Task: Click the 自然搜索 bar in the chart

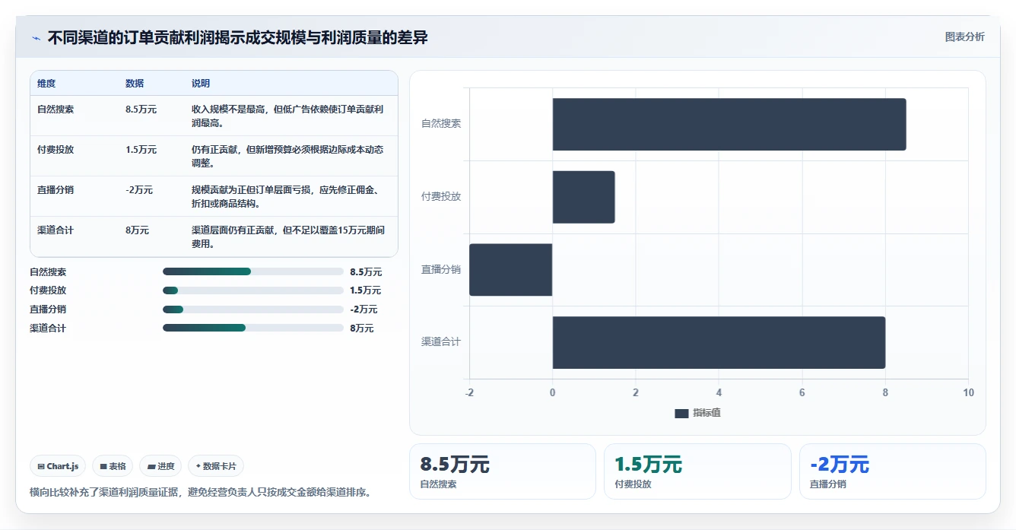Action: point(729,124)
